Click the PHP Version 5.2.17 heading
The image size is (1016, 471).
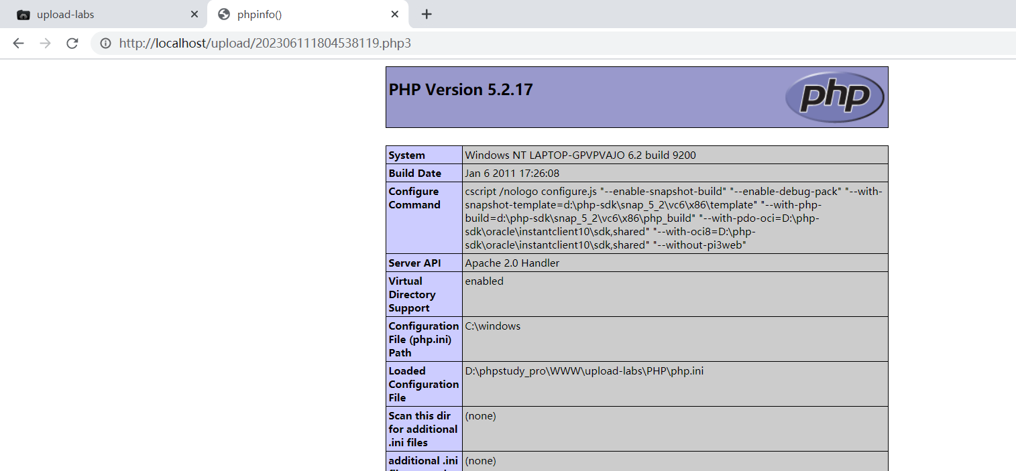(x=461, y=90)
